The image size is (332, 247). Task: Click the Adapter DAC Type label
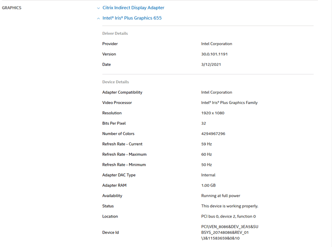pyautogui.click(x=119, y=175)
